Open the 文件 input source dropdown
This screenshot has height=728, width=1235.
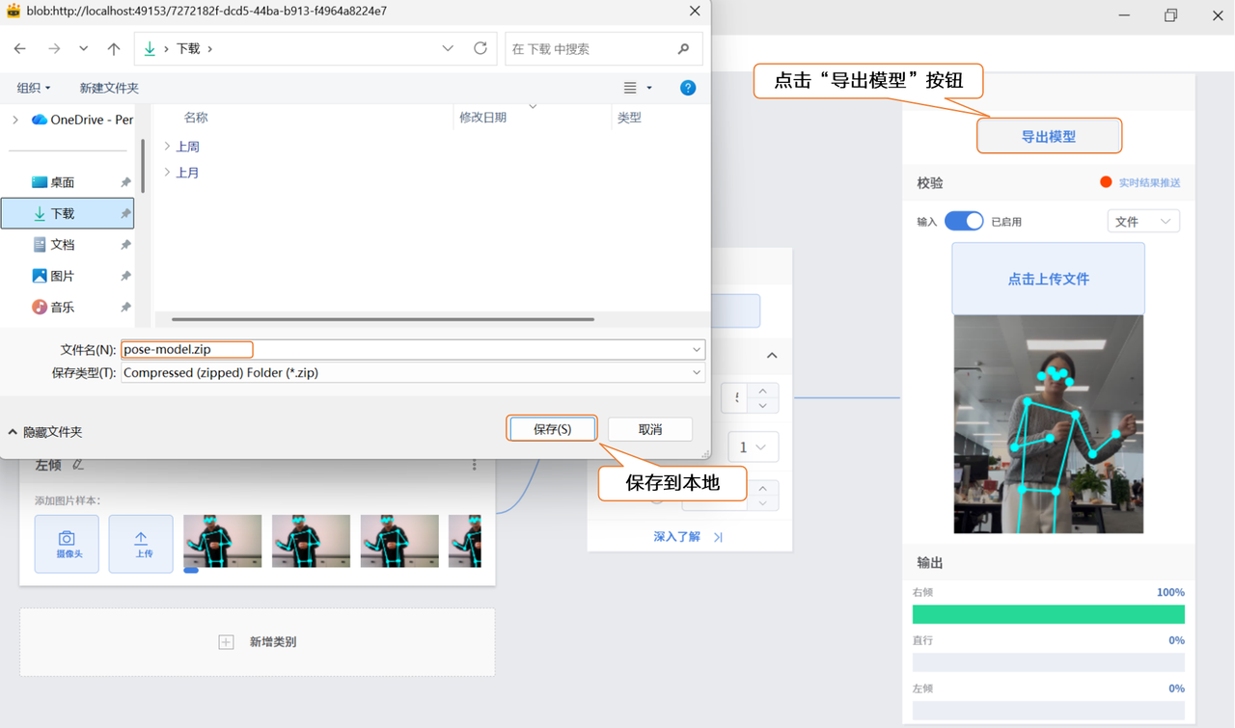coord(1142,222)
